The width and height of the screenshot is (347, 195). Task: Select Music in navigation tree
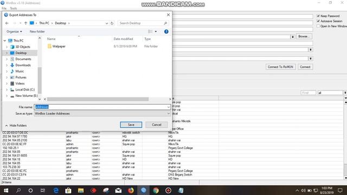tap(20, 71)
